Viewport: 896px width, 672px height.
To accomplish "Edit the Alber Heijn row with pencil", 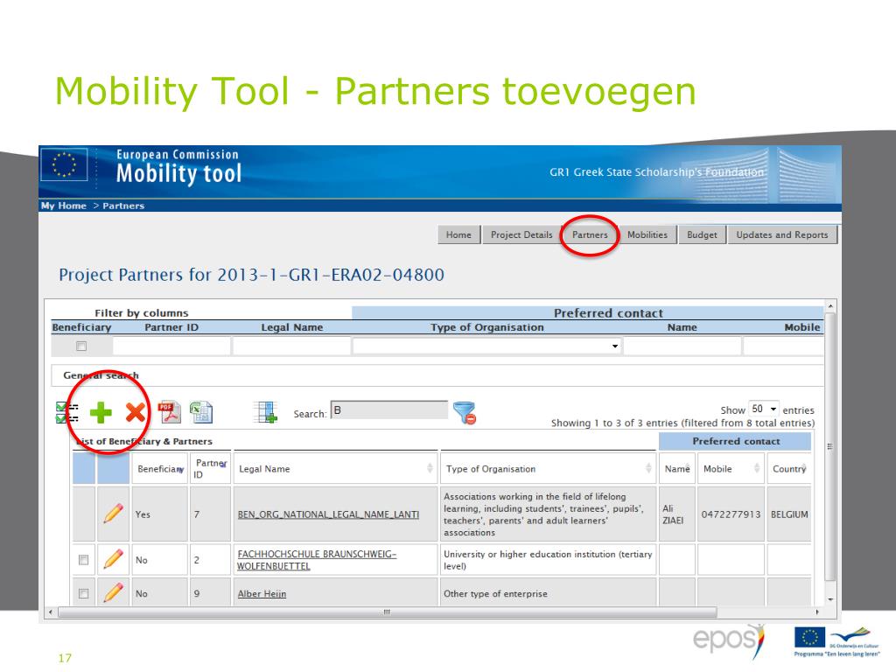I will 113,592.
